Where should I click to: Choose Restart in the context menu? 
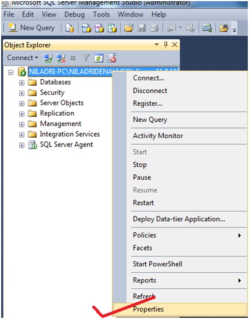coord(179,203)
